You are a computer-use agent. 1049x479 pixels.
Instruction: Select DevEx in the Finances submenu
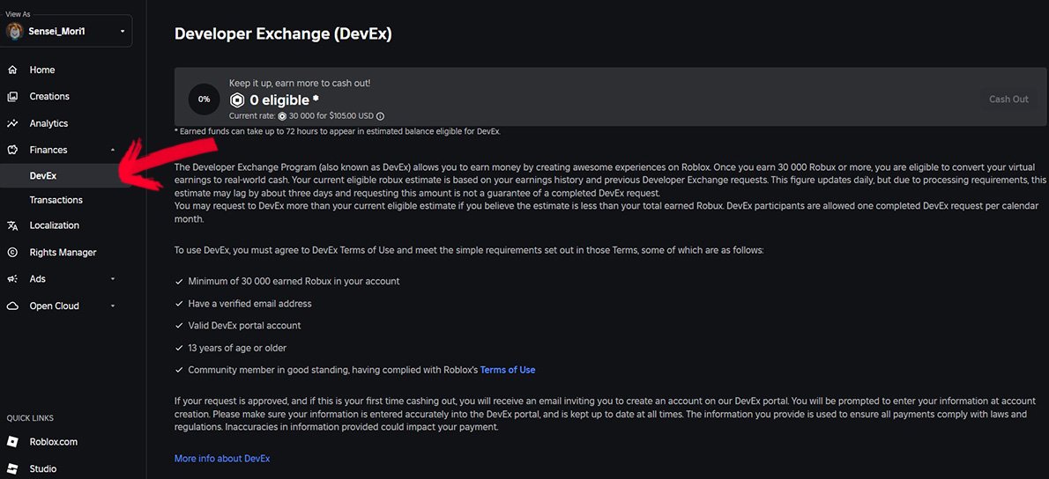[x=43, y=176]
